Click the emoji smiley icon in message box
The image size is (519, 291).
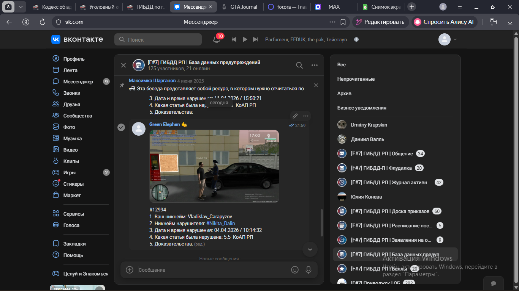294,270
